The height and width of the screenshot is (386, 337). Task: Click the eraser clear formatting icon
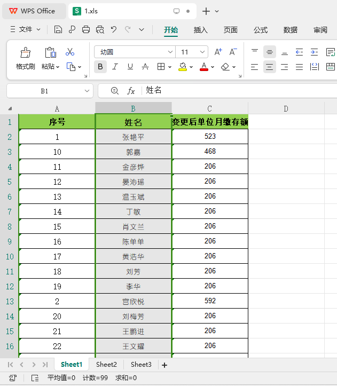click(x=225, y=67)
